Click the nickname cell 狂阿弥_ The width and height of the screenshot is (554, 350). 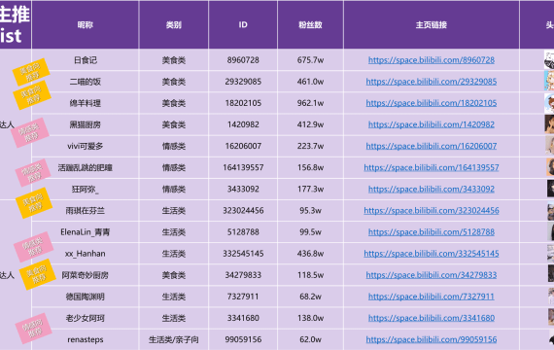[x=86, y=190]
